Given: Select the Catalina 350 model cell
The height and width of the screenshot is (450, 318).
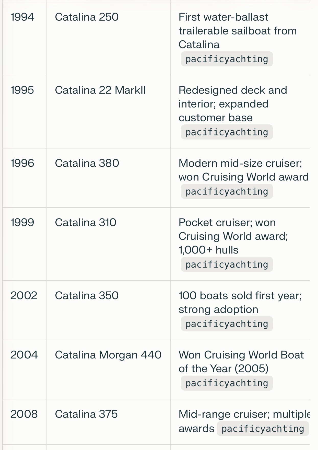Looking at the screenshot, I should 87,296.
